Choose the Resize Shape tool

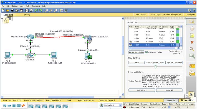click(192, 56)
